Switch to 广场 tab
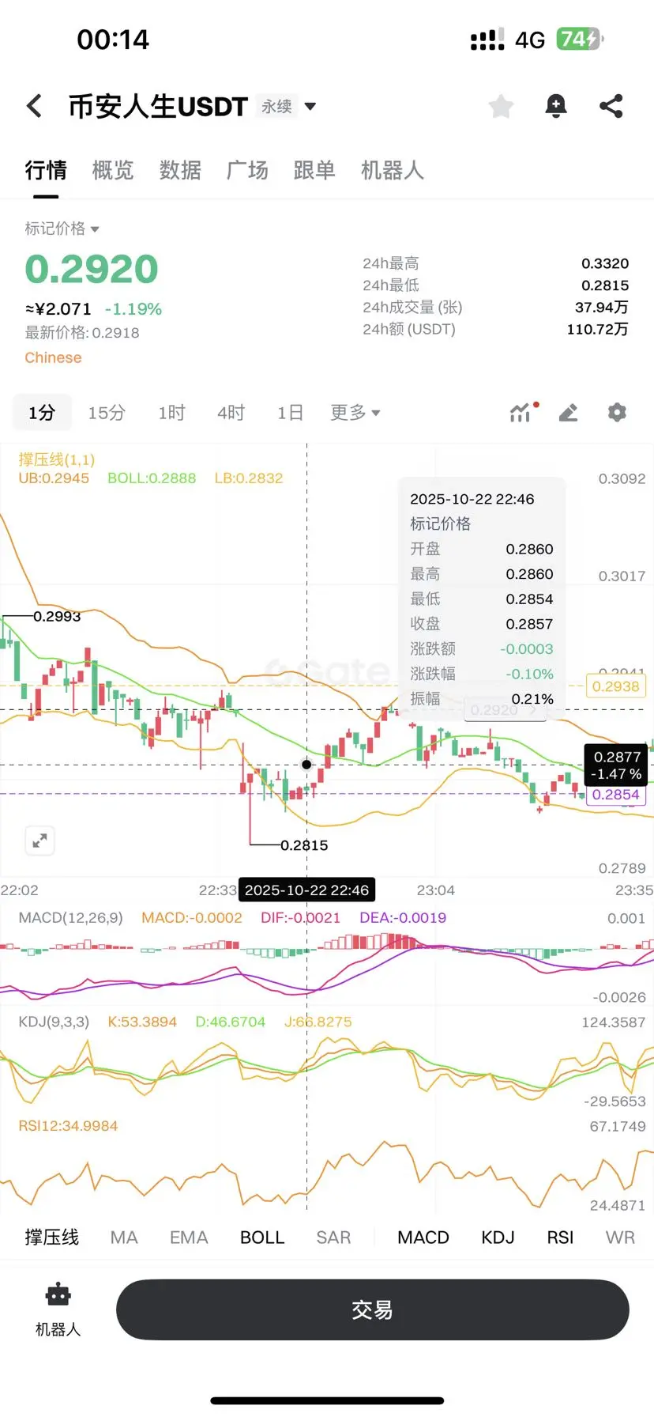Screen dimensions: 654x1417 247,170
